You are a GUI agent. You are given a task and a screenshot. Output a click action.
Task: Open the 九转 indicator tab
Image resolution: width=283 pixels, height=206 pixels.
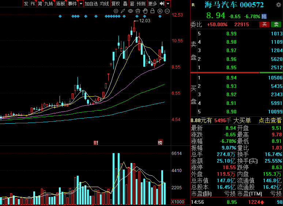tap(49, 3)
